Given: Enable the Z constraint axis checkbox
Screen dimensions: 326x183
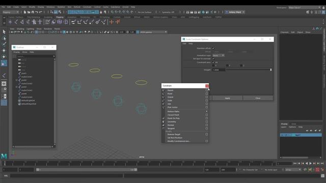Looking at the screenshot, I should [241, 66].
